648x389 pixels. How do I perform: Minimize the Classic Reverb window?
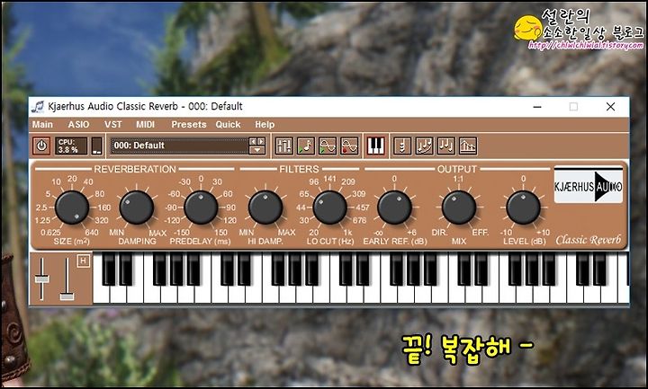537,107
